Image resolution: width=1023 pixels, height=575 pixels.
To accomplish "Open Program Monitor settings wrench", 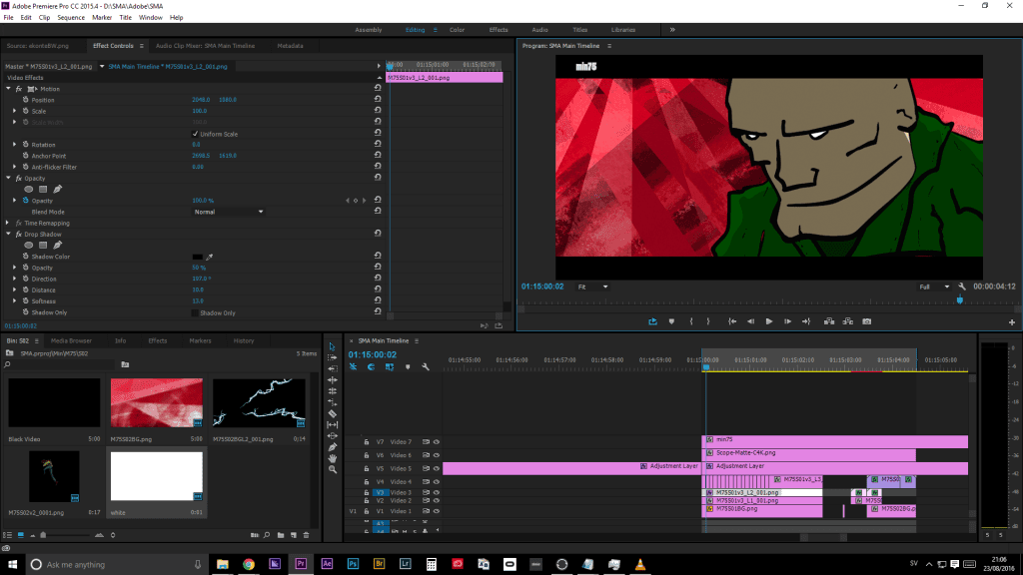I will point(962,287).
